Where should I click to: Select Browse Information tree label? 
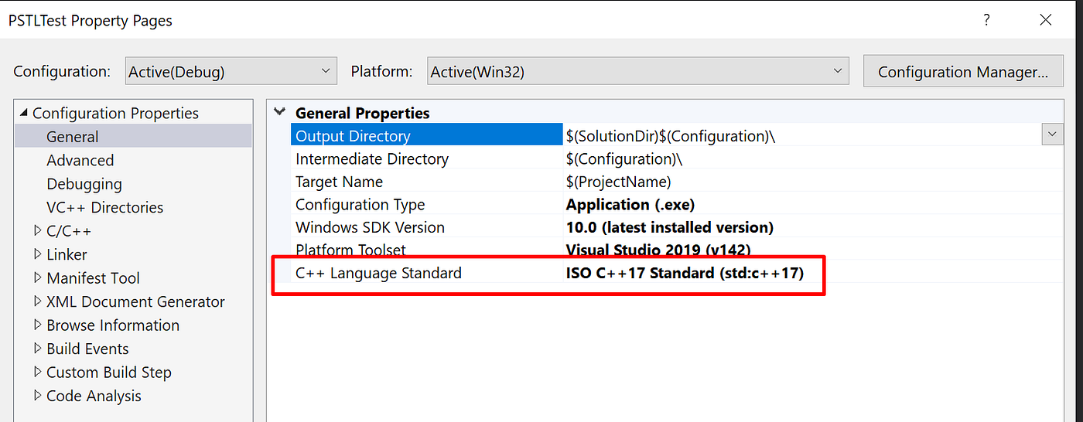point(113,325)
